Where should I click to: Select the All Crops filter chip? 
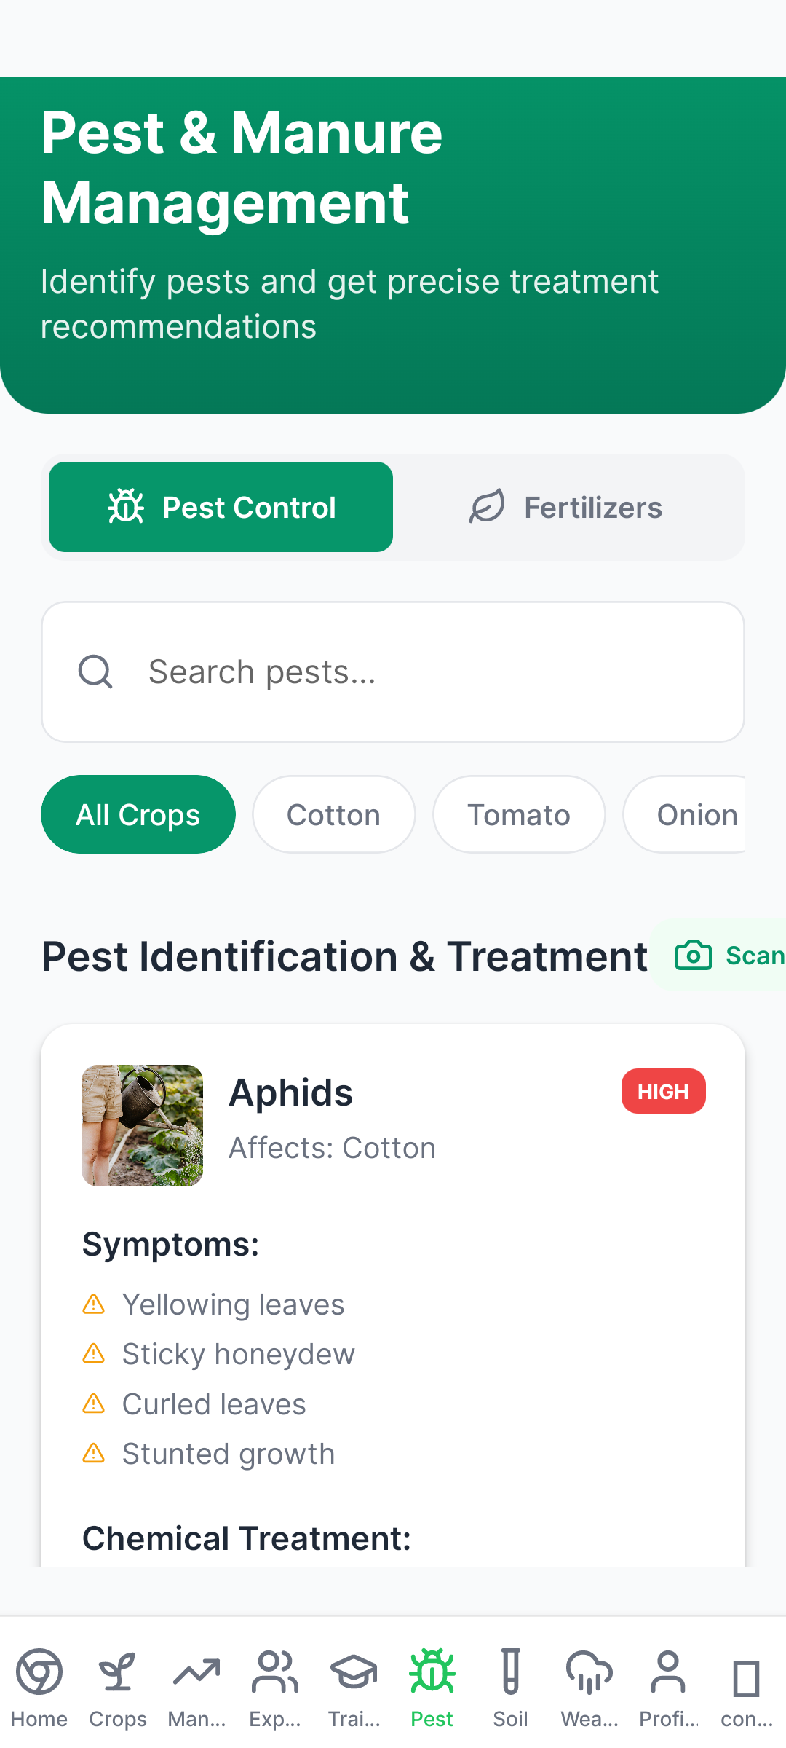(x=138, y=815)
